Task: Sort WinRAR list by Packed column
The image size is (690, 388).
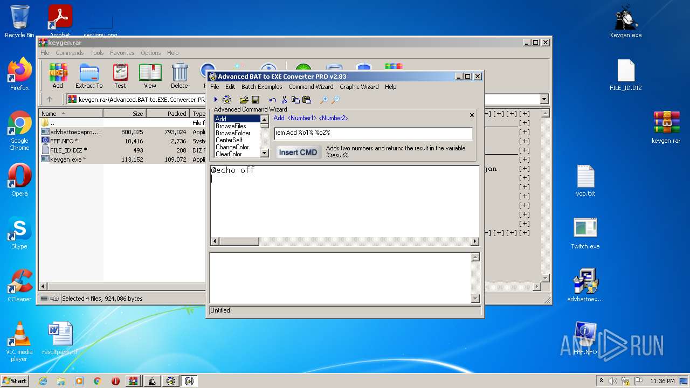Action: click(168, 114)
